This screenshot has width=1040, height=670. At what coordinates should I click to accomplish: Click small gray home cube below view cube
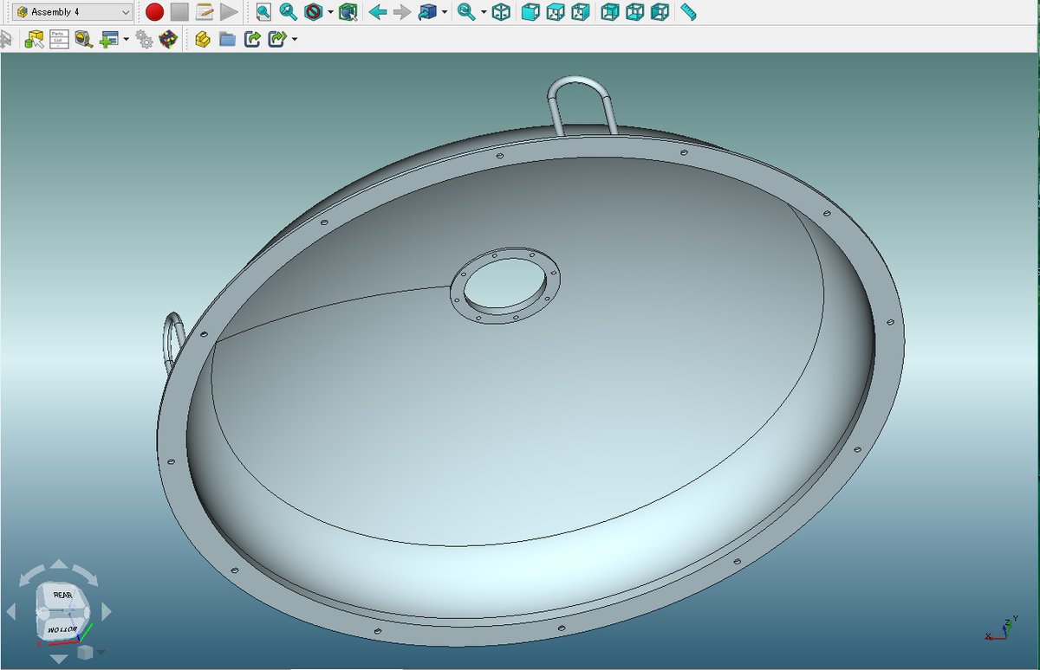[x=85, y=652]
